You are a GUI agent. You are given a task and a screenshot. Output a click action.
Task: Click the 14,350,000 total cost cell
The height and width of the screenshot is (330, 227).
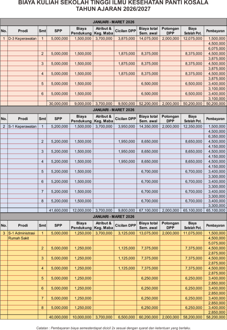pyautogui.click(x=148, y=126)
